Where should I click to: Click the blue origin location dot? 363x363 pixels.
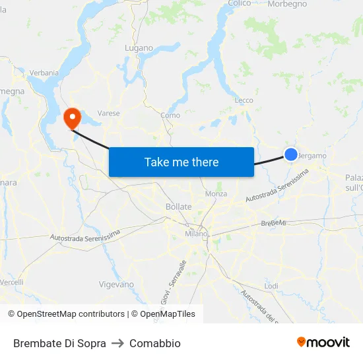coord(291,154)
